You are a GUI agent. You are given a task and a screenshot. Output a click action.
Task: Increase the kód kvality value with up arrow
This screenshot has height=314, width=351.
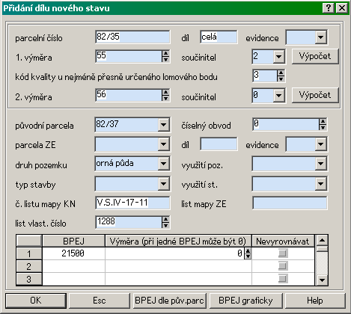[281, 73]
